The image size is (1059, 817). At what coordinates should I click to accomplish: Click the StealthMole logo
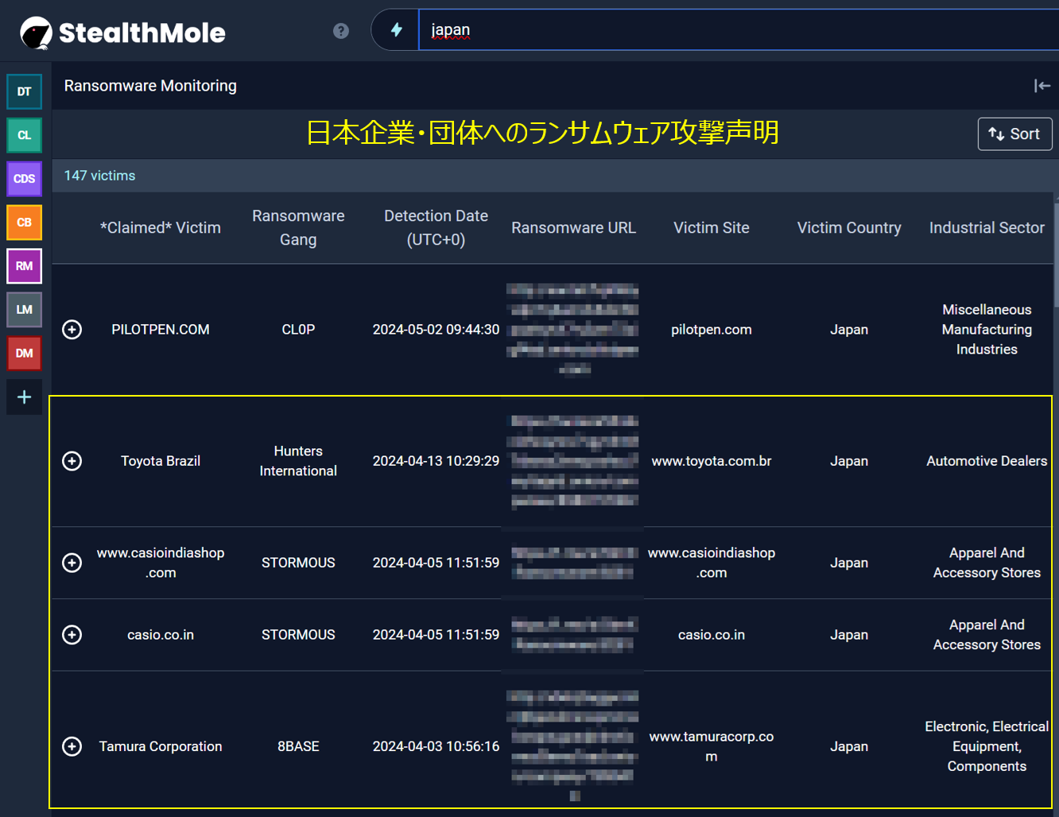[123, 33]
